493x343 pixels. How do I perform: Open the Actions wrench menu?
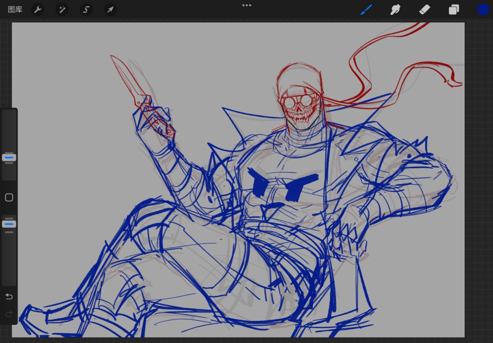coord(38,9)
